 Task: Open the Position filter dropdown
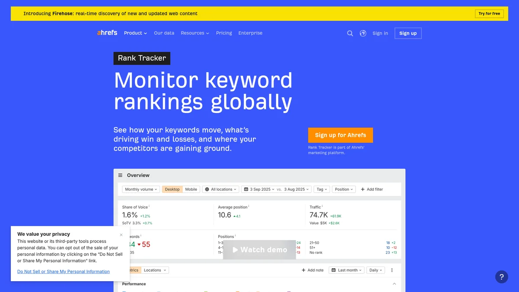tap(344, 189)
